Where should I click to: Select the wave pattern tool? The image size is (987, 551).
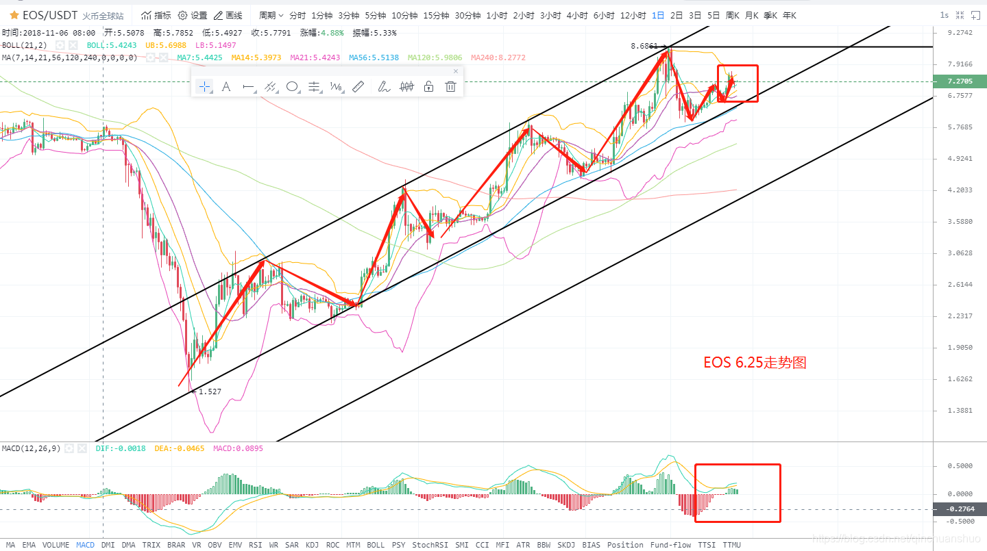337,86
